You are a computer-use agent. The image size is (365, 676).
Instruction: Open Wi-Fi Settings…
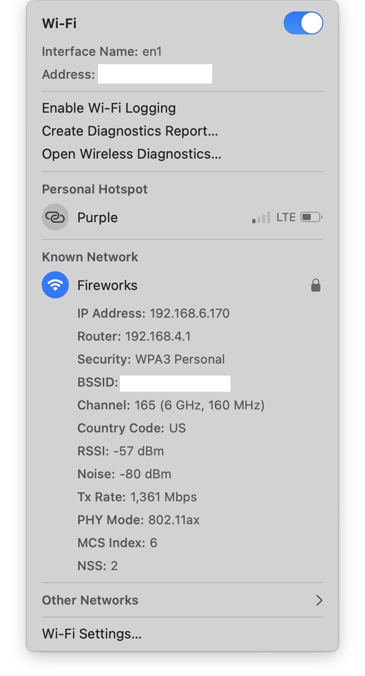[x=92, y=634]
